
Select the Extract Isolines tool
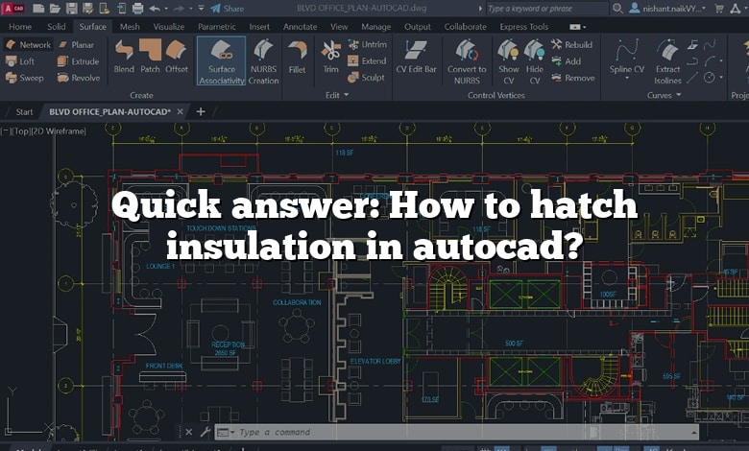(667, 59)
